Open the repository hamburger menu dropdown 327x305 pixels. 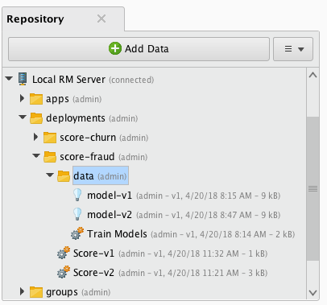tap(293, 49)
